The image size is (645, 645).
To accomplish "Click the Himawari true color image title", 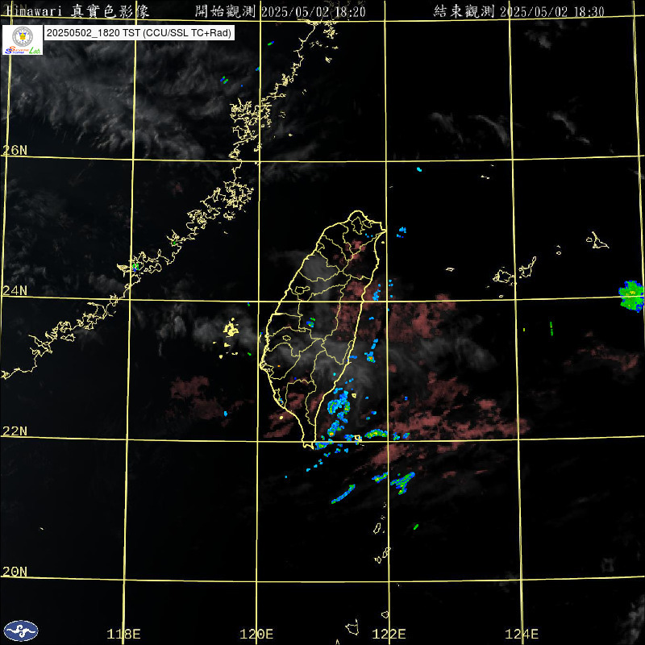I will [x=77, y=11].
